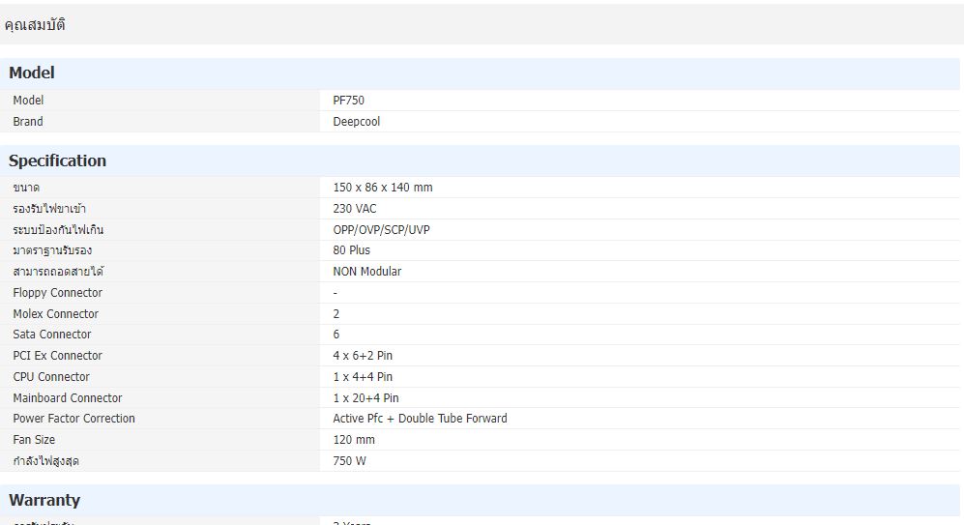Select the 80 Plus certification value
The image size is (964, 525).
(x=351, y=250)
